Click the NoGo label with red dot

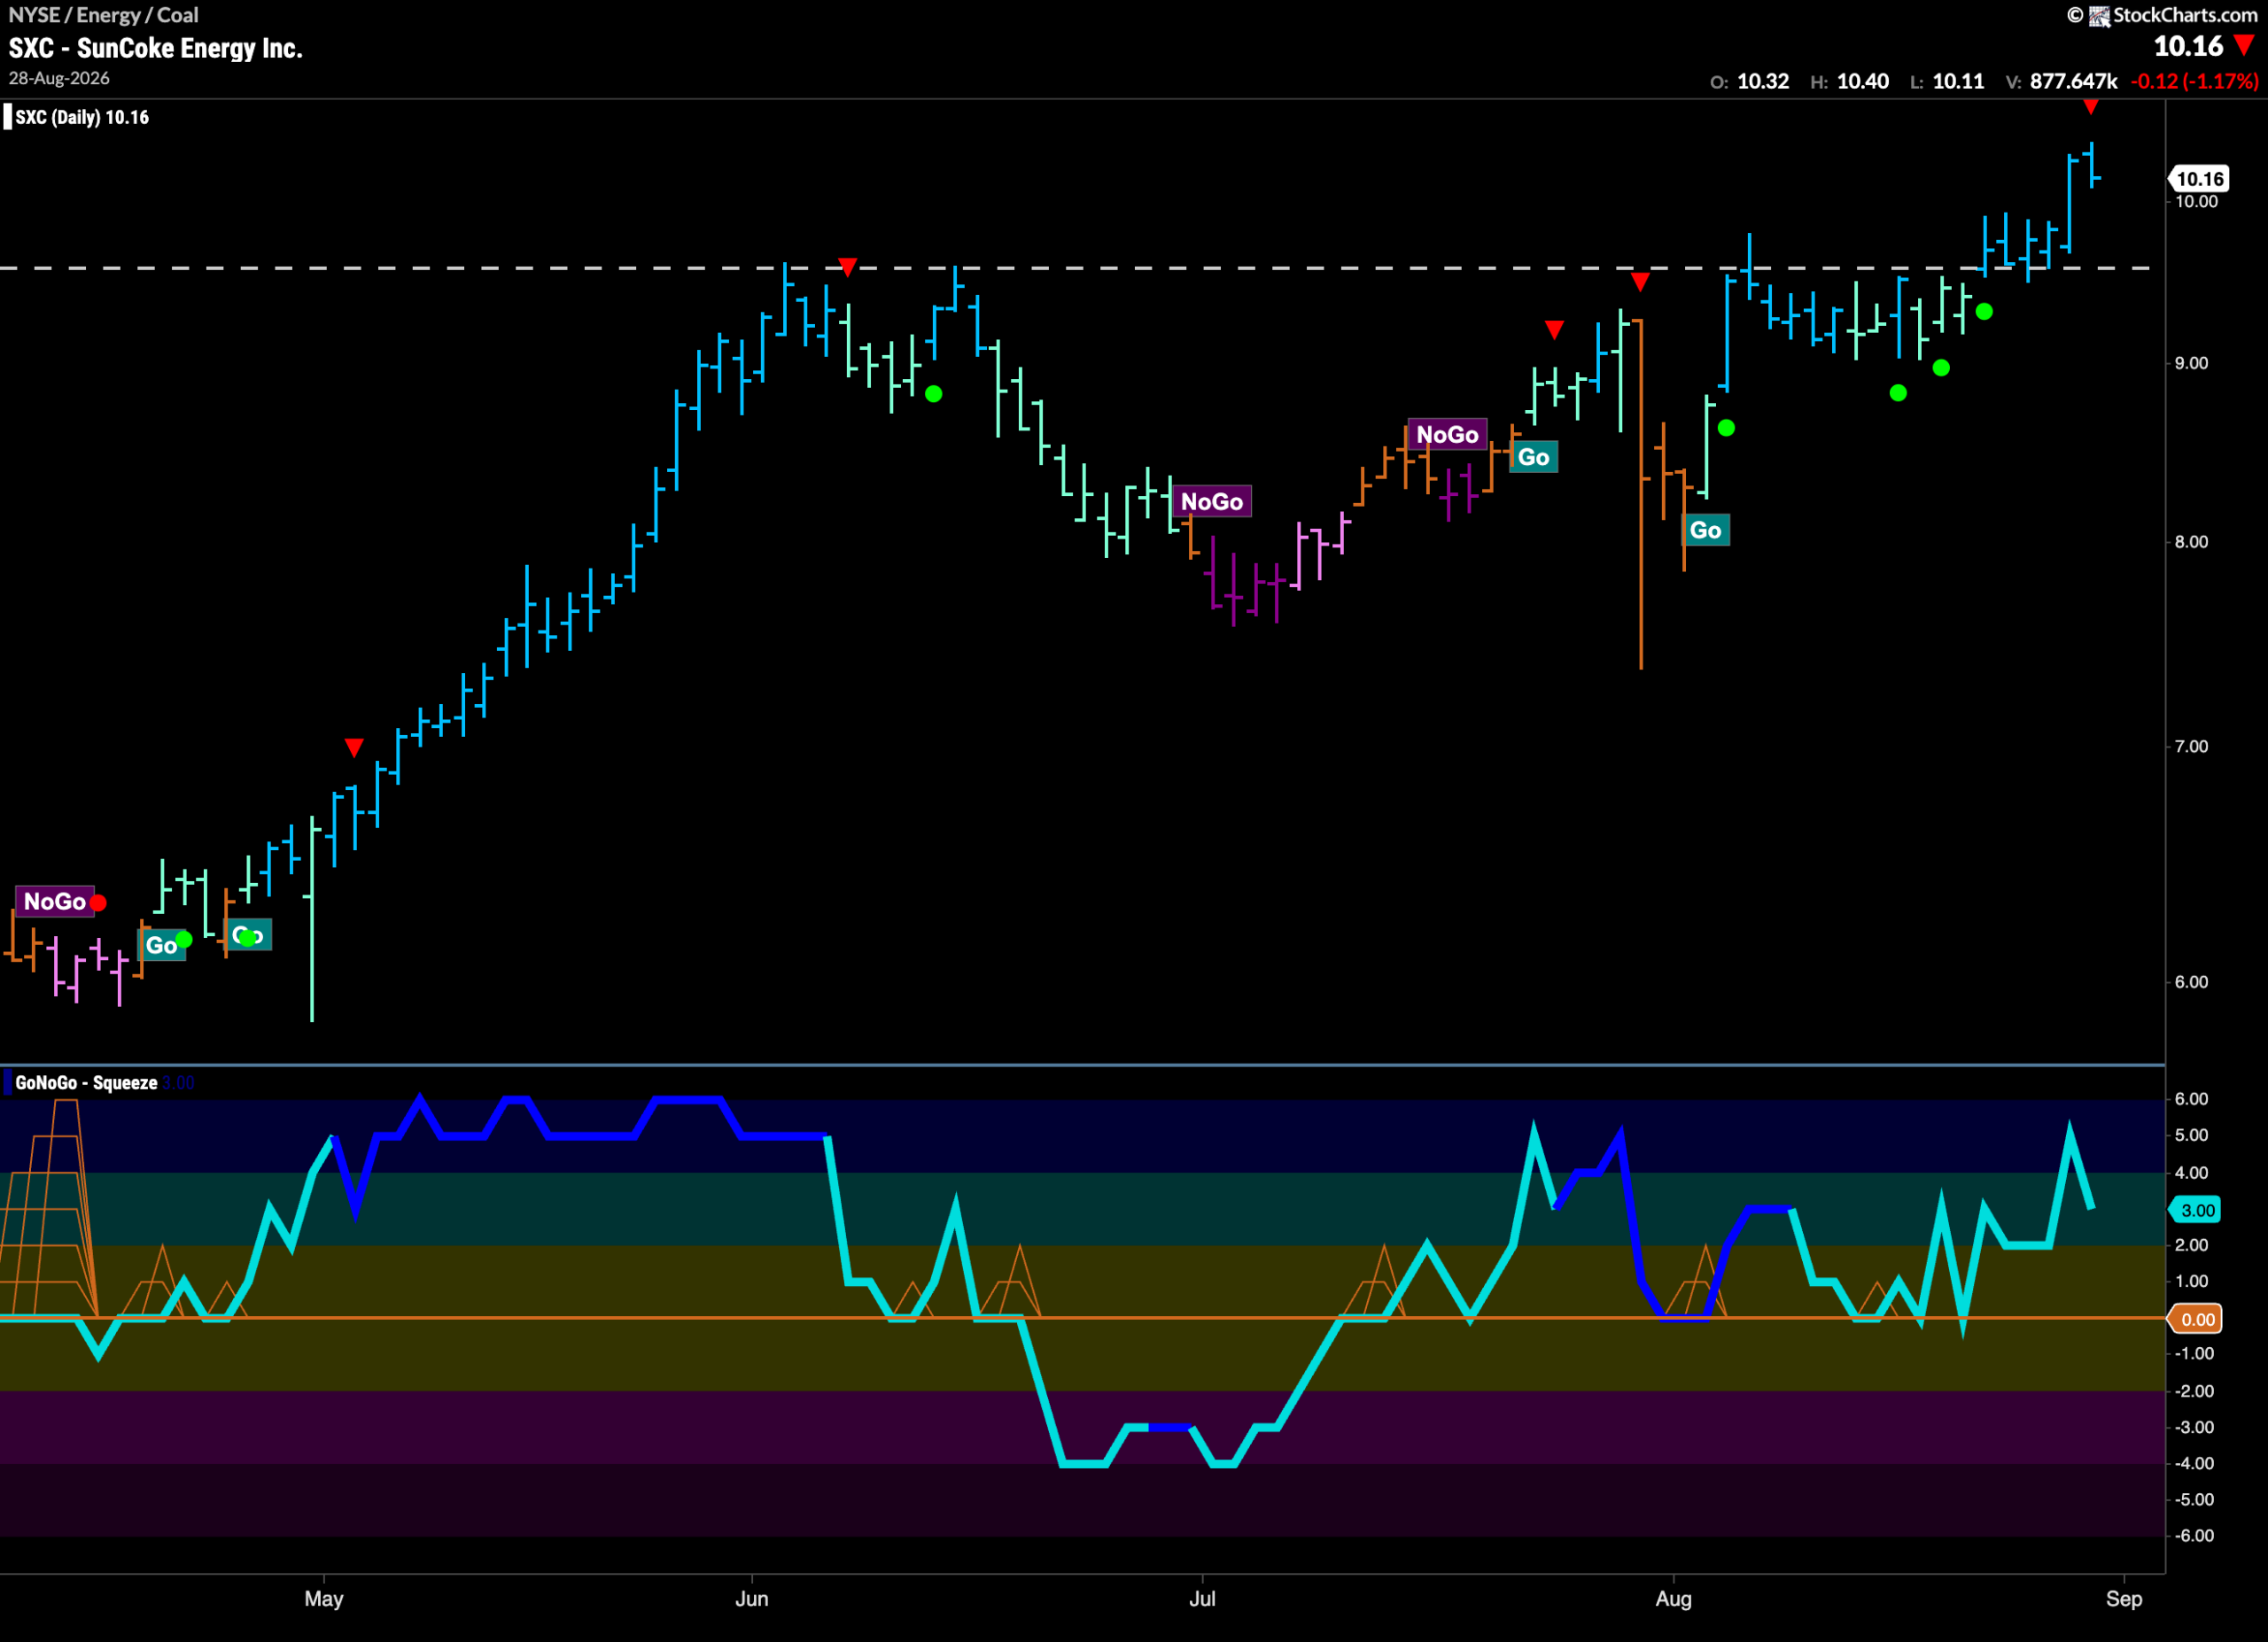[55, 902]
